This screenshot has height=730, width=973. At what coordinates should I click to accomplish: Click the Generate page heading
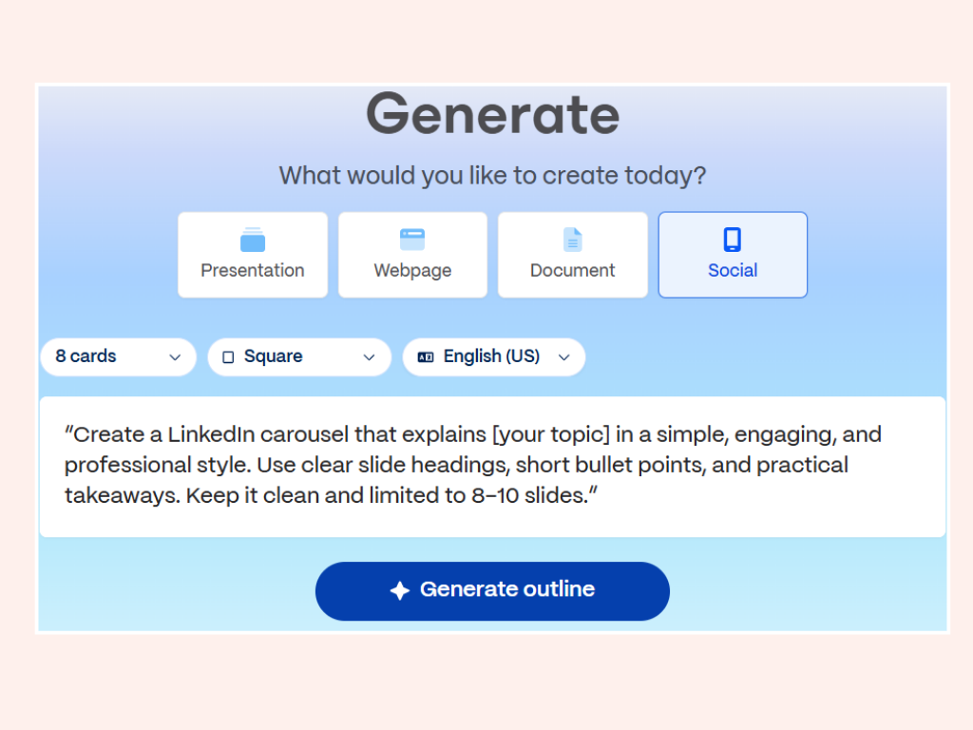click(x=493, y=114)
